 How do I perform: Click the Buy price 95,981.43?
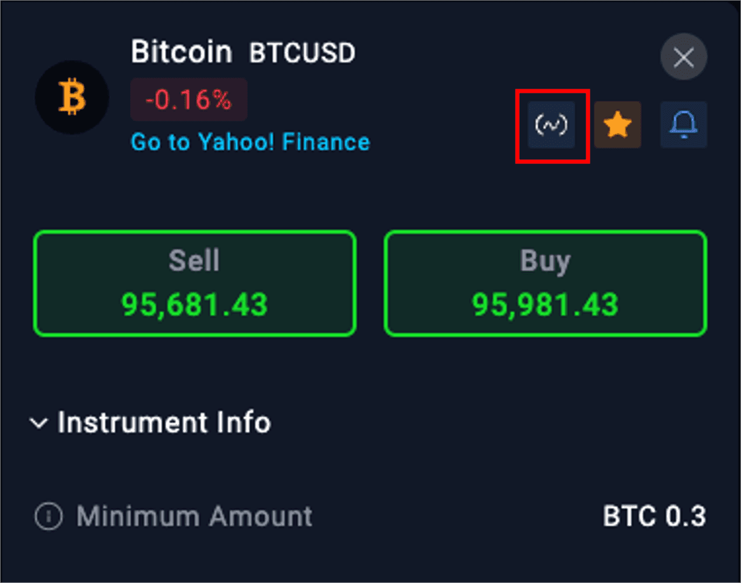coord(545,305)
